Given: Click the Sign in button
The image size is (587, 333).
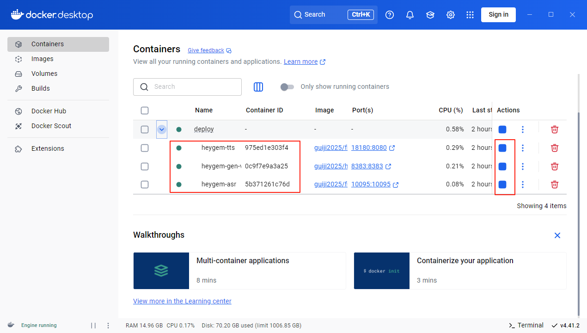Looking at the screenshot, I should tap(498, 14).
